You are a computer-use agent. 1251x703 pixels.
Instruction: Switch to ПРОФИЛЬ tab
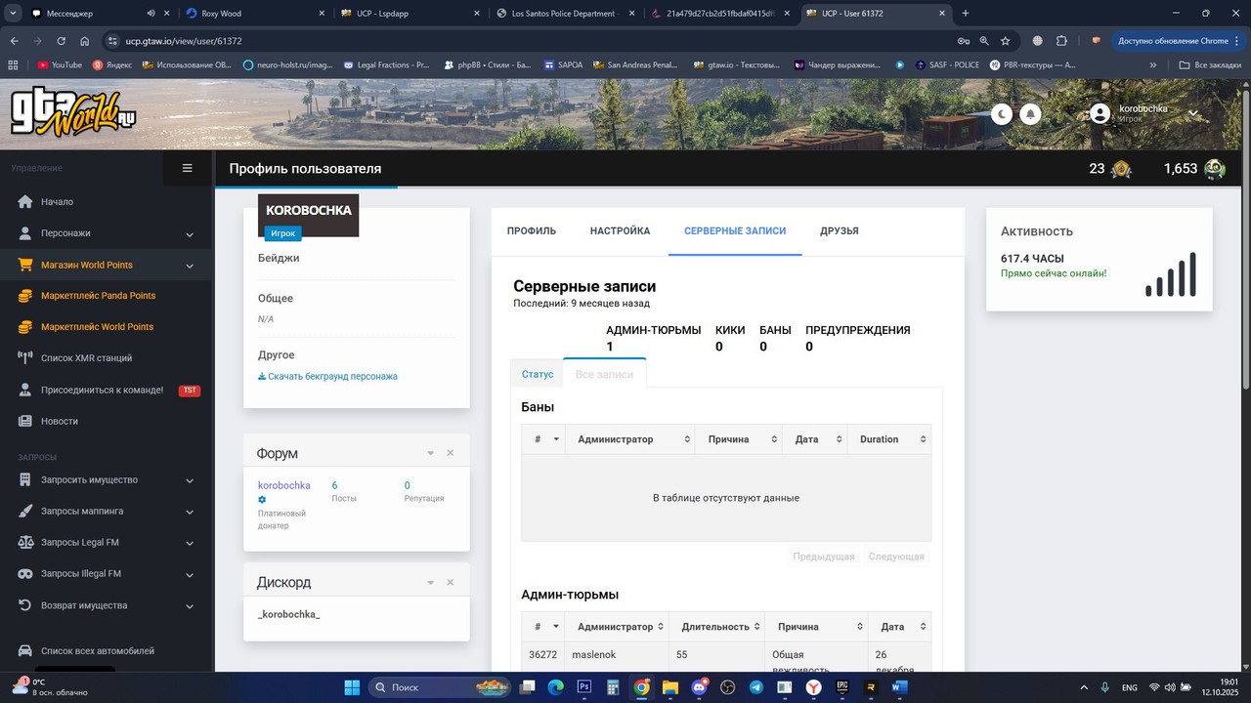click(532, 231)
